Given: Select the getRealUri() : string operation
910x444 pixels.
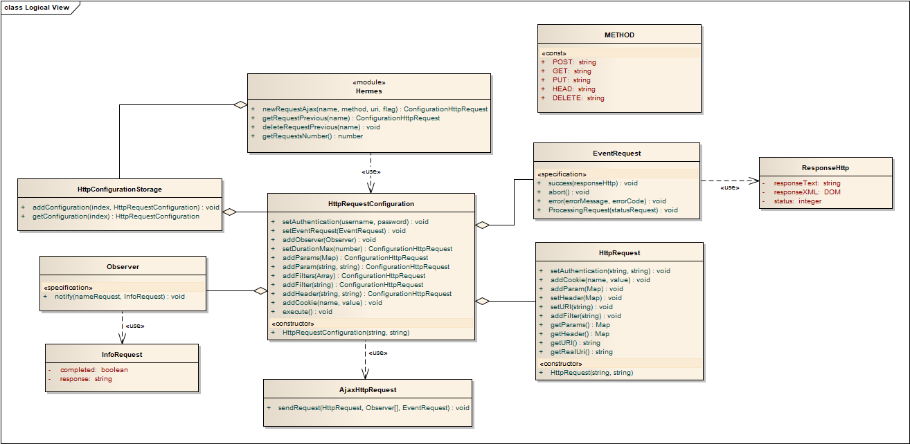Looking at the screenshot, I should 582,352.
